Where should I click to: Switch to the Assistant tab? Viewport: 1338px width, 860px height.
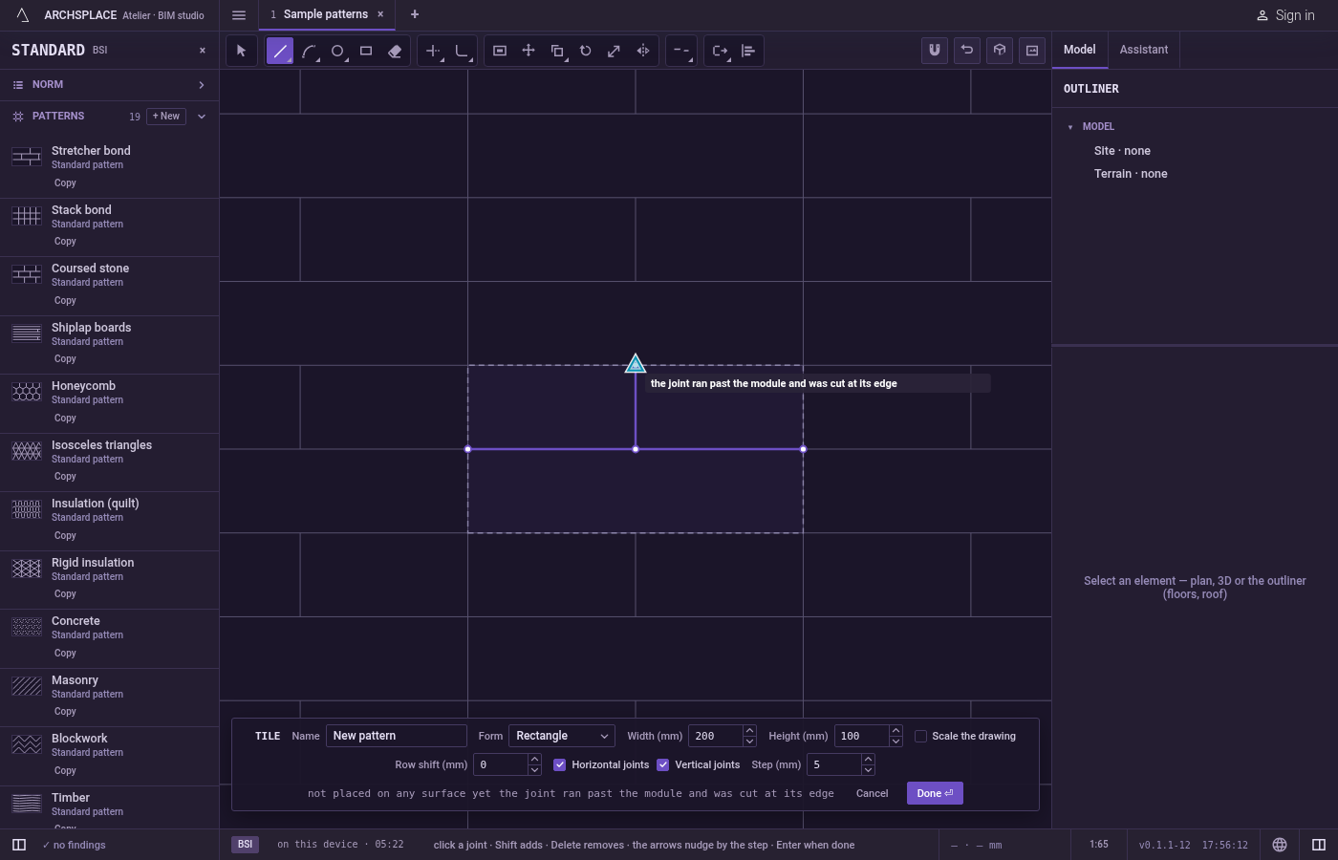tap(1144, 50)
